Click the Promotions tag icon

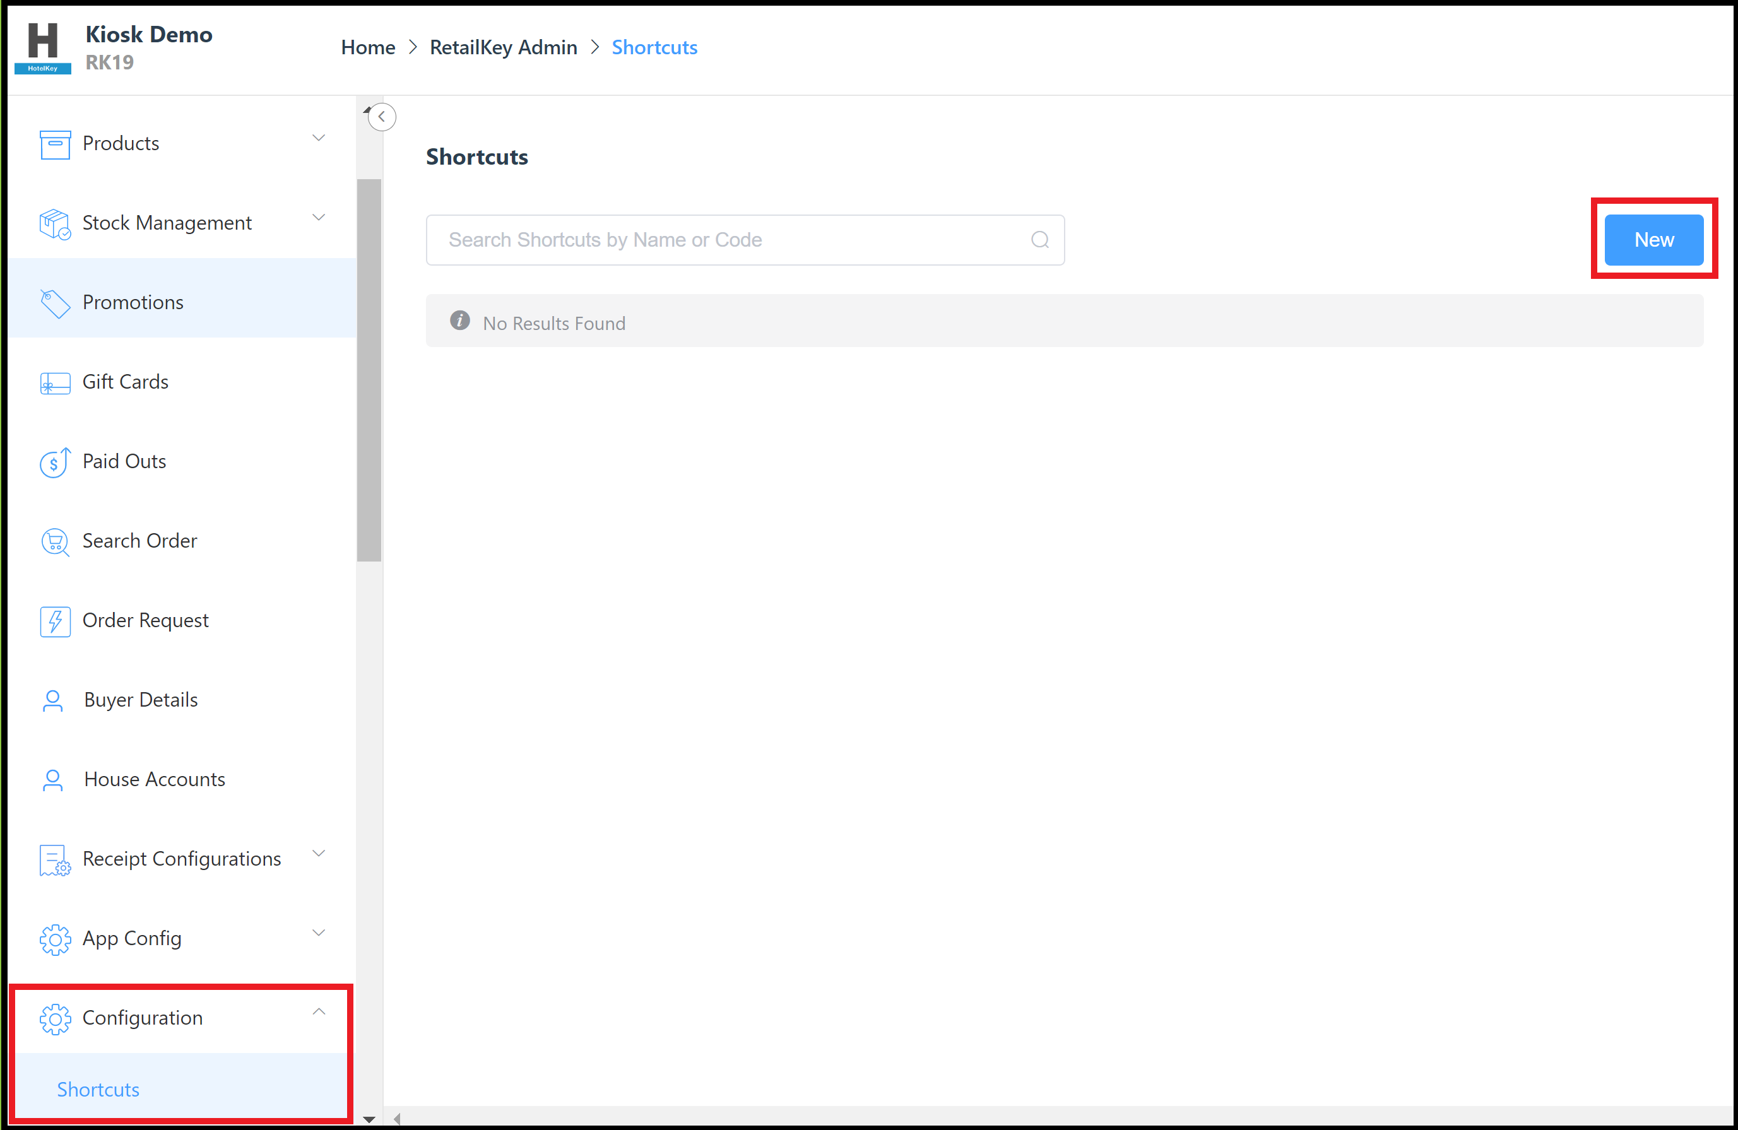pos(54,303)
